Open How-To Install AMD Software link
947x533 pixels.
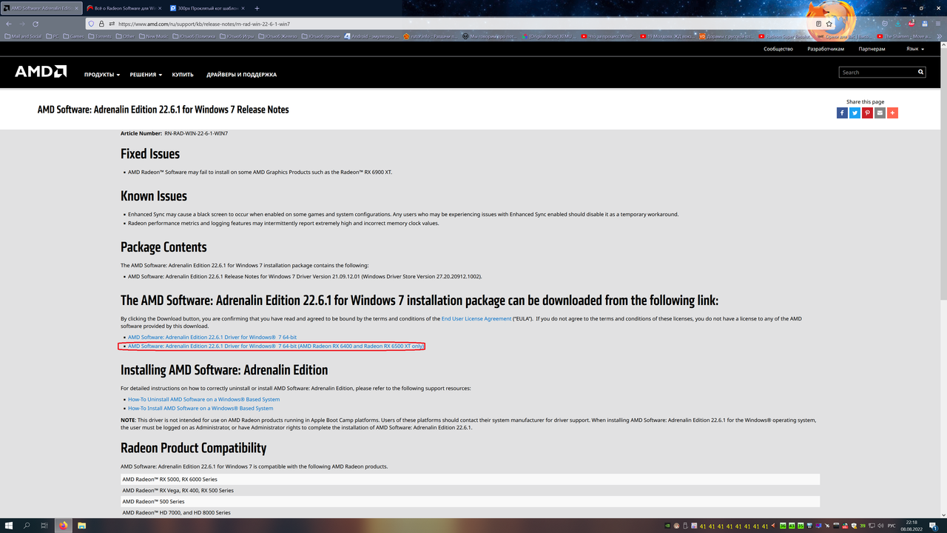point(200,408)
